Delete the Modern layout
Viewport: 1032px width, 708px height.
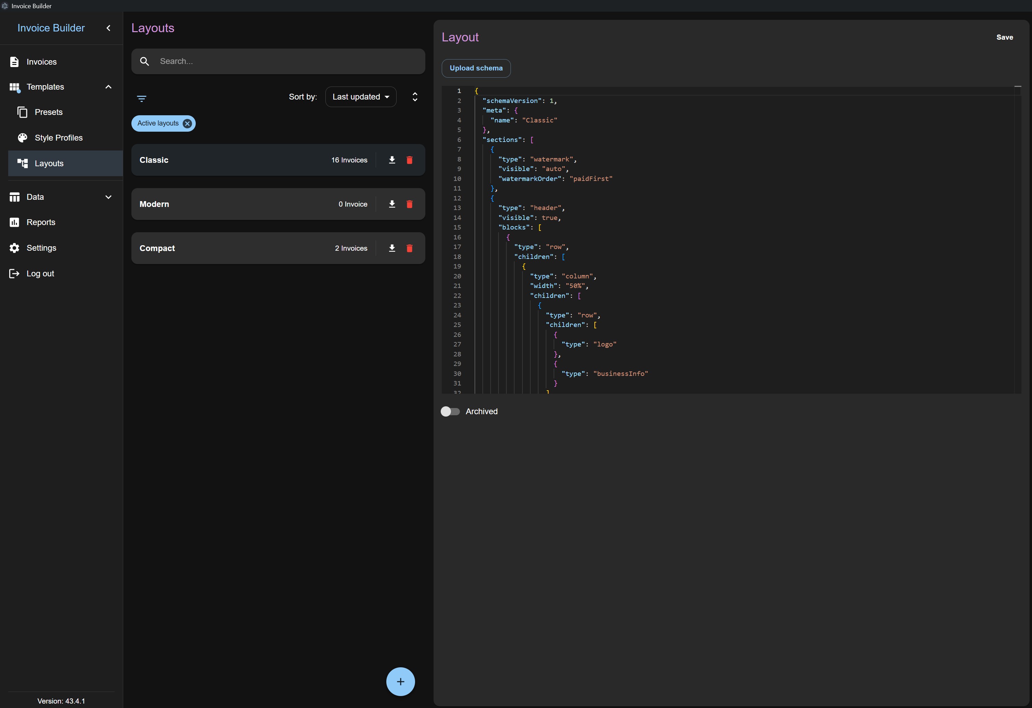410,204
